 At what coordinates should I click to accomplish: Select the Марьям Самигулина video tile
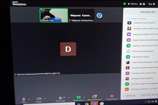tap(81, 15)
